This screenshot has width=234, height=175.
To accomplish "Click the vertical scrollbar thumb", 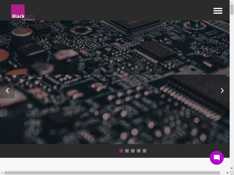I will tap(232, 10).
